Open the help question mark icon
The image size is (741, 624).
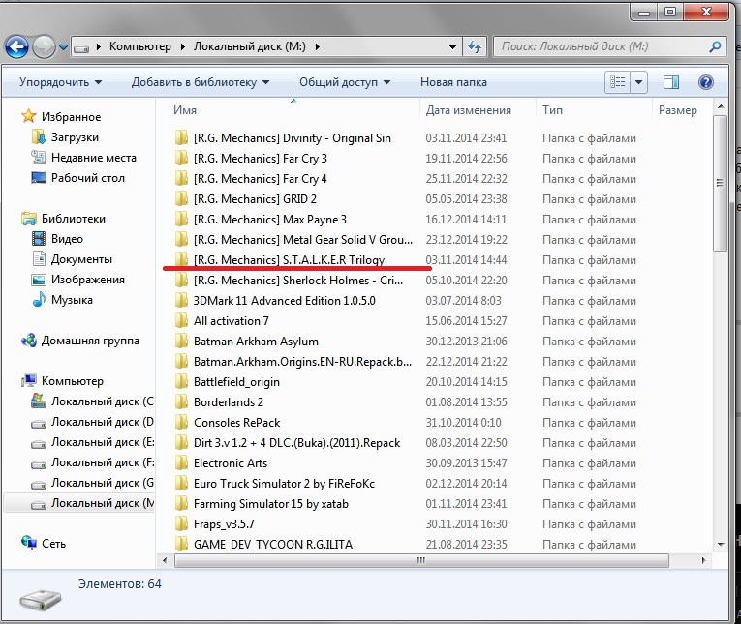[706, 82]
